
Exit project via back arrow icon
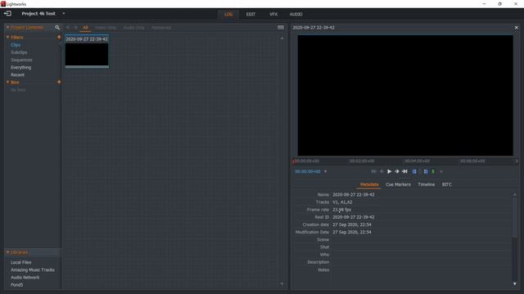pyautogui.click(x=7, y=13)
